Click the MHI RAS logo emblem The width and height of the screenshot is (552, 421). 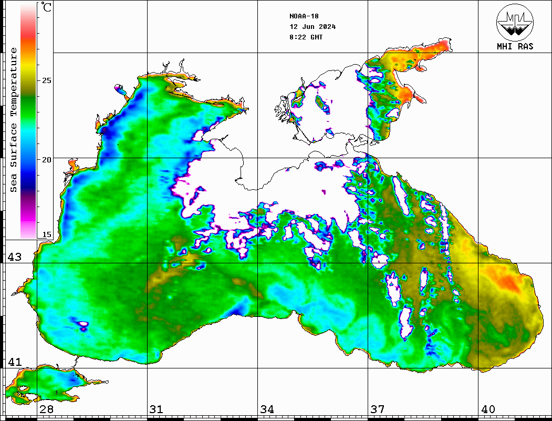tap(515, 22)
